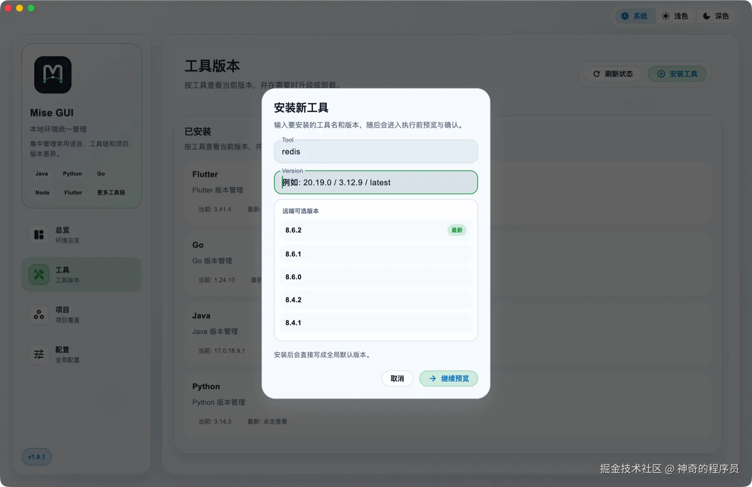752x487 pixels.
Task: Click the green macOS zoom button
Action: click(31, 8)
